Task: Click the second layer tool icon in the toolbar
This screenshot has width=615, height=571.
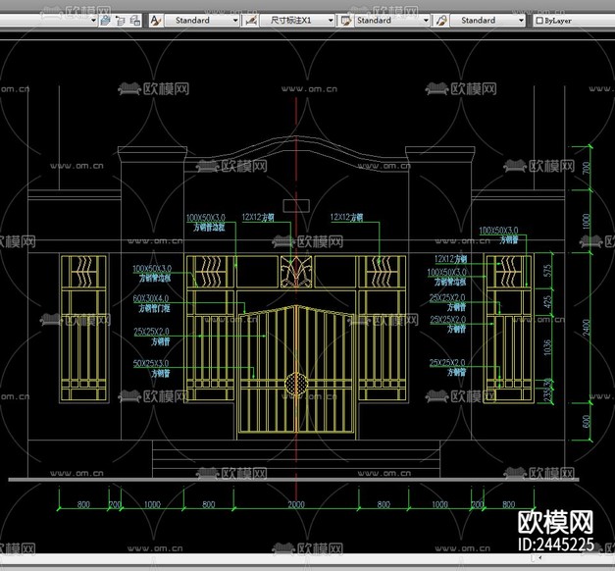Action: pos(120,20)
